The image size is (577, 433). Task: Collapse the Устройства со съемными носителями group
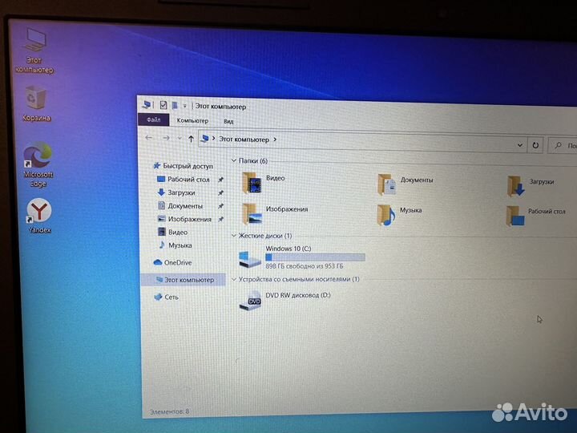234,280
